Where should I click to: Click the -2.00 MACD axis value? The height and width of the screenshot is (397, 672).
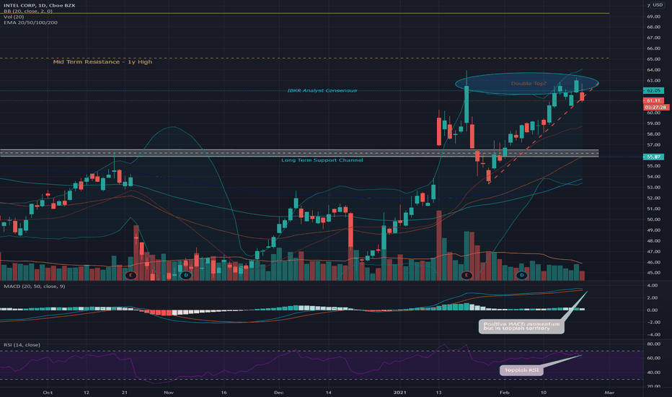(653, 323)
